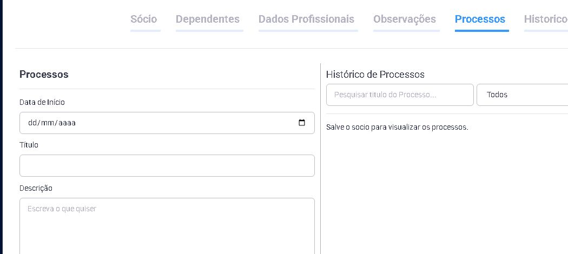Click the bold Processos form section heading
This screenshot has width=568, height=254.
coord(44,75)
